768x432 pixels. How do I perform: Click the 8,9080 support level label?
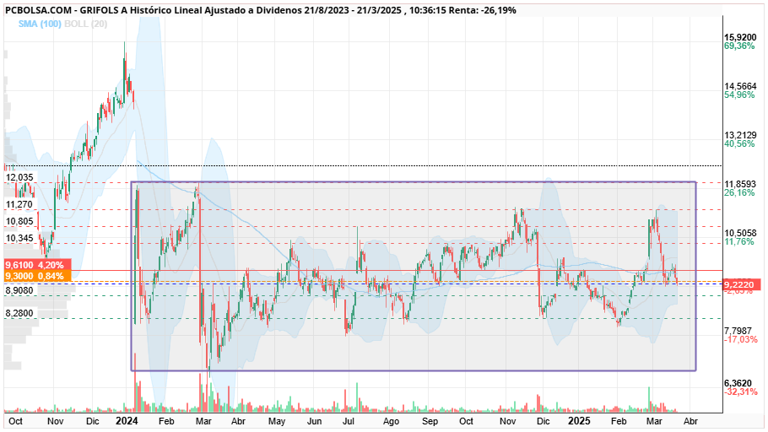(x=19, y=290)
